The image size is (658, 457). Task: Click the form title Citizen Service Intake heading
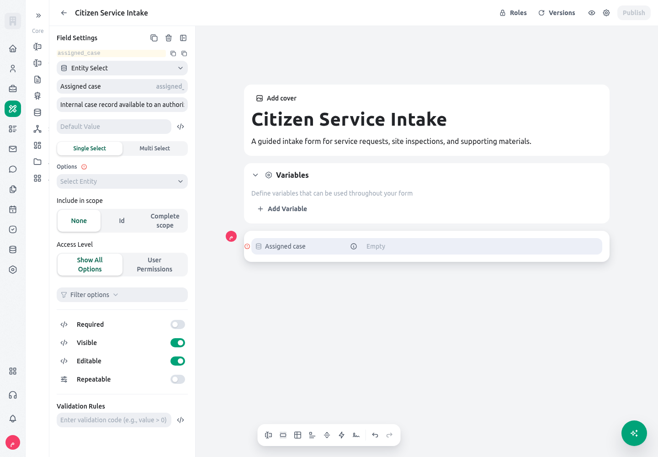(x=349, y=119)
